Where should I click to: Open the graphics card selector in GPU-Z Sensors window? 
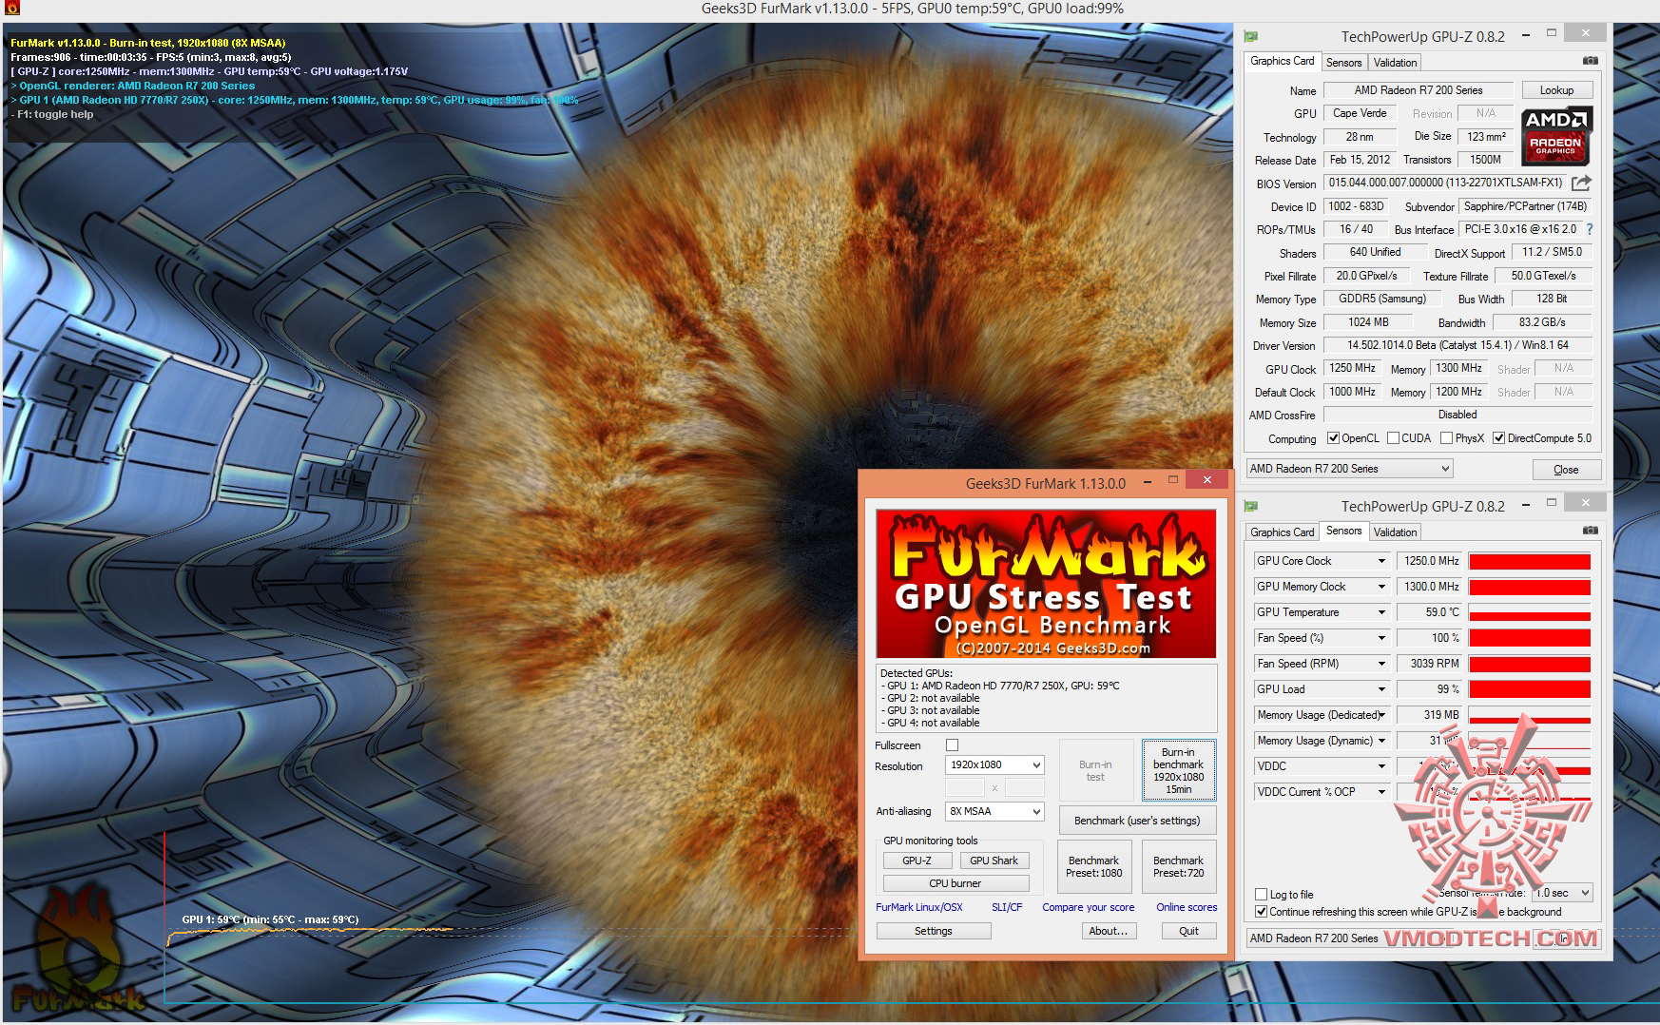1349,938
